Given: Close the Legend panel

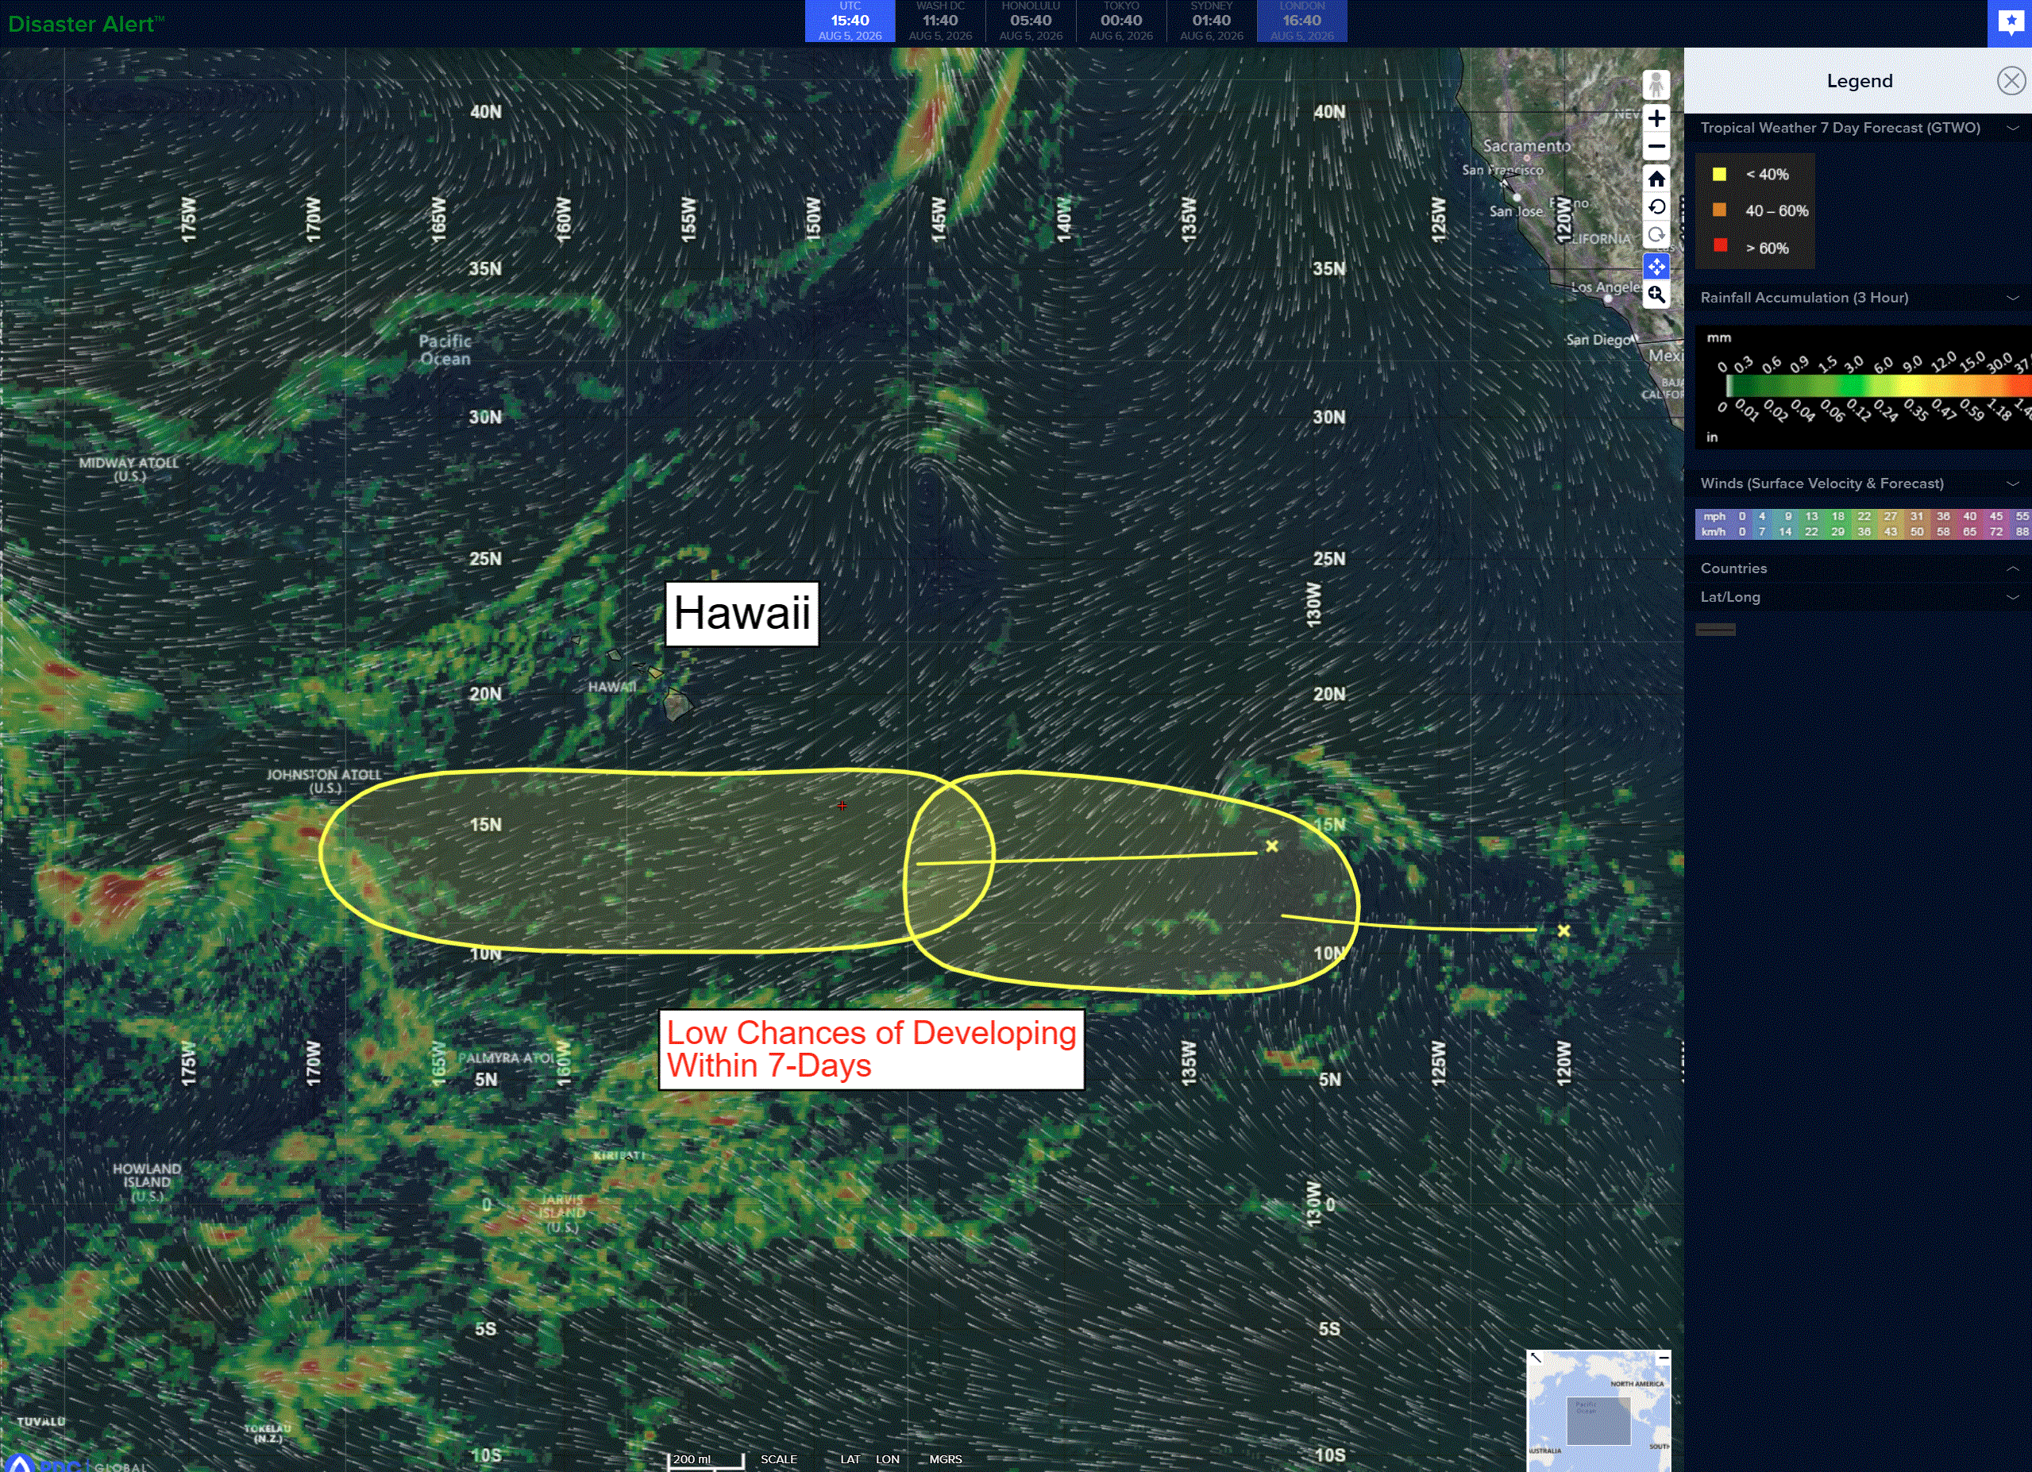Looking at the screenshot, I should [x=2011, y=81].
